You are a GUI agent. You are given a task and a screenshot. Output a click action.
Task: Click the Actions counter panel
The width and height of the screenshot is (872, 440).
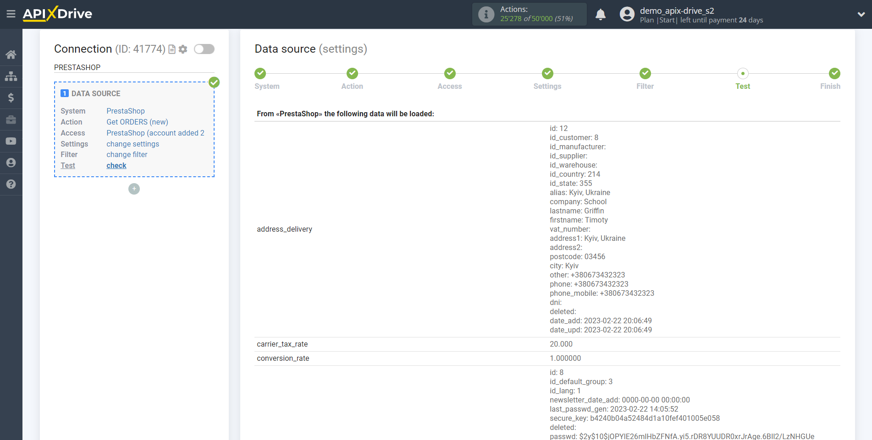[530, 14]
